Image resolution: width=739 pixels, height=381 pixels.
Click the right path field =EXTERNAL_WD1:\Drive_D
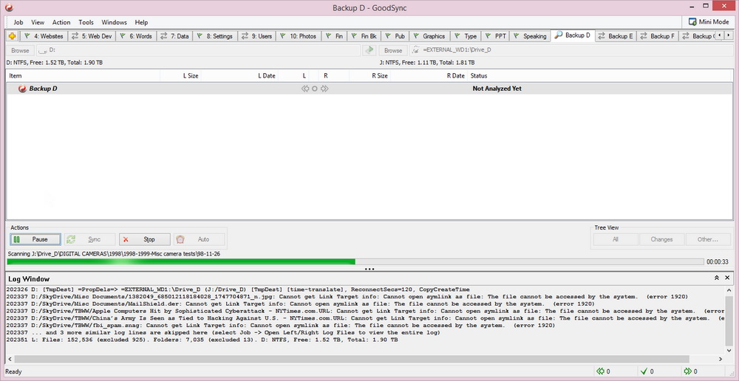click(x=571, y=50)
